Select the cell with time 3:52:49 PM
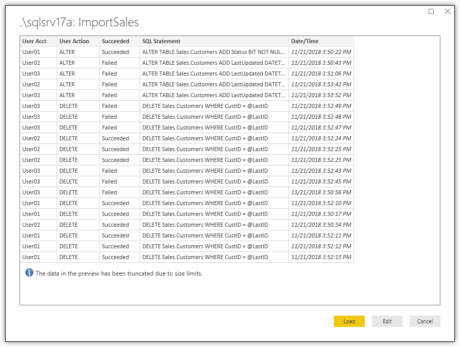This screenshot has height=347, width=460. 321,106
